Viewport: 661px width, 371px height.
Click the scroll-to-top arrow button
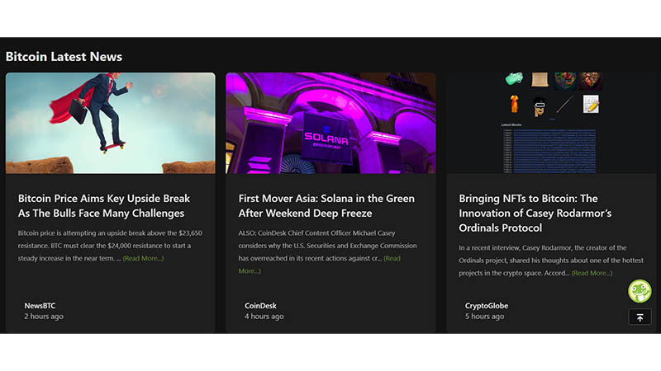[x=640, y=317]
